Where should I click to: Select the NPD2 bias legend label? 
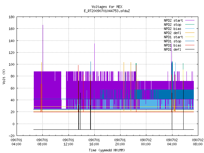click(172, 29)
